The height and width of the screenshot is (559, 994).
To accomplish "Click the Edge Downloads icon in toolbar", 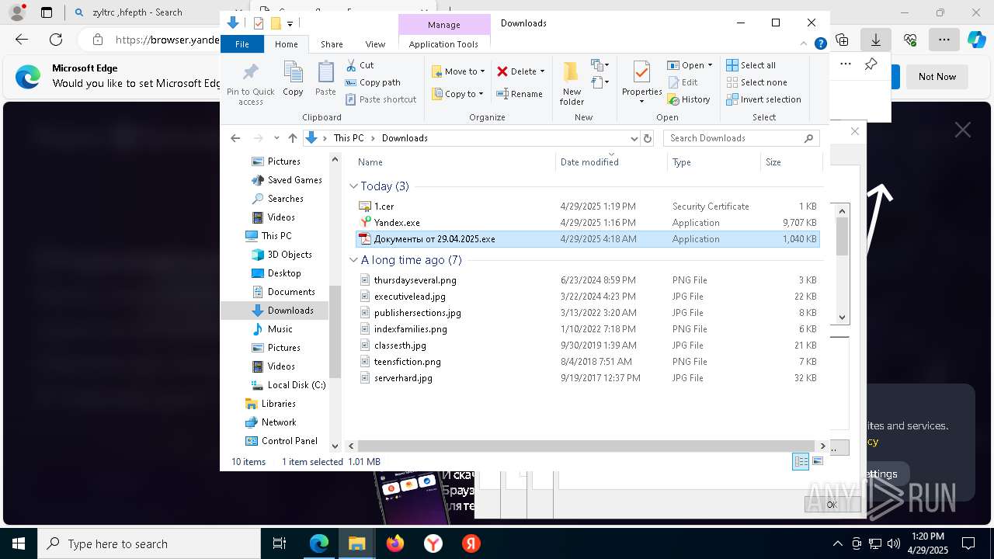I will click(875, 40).
